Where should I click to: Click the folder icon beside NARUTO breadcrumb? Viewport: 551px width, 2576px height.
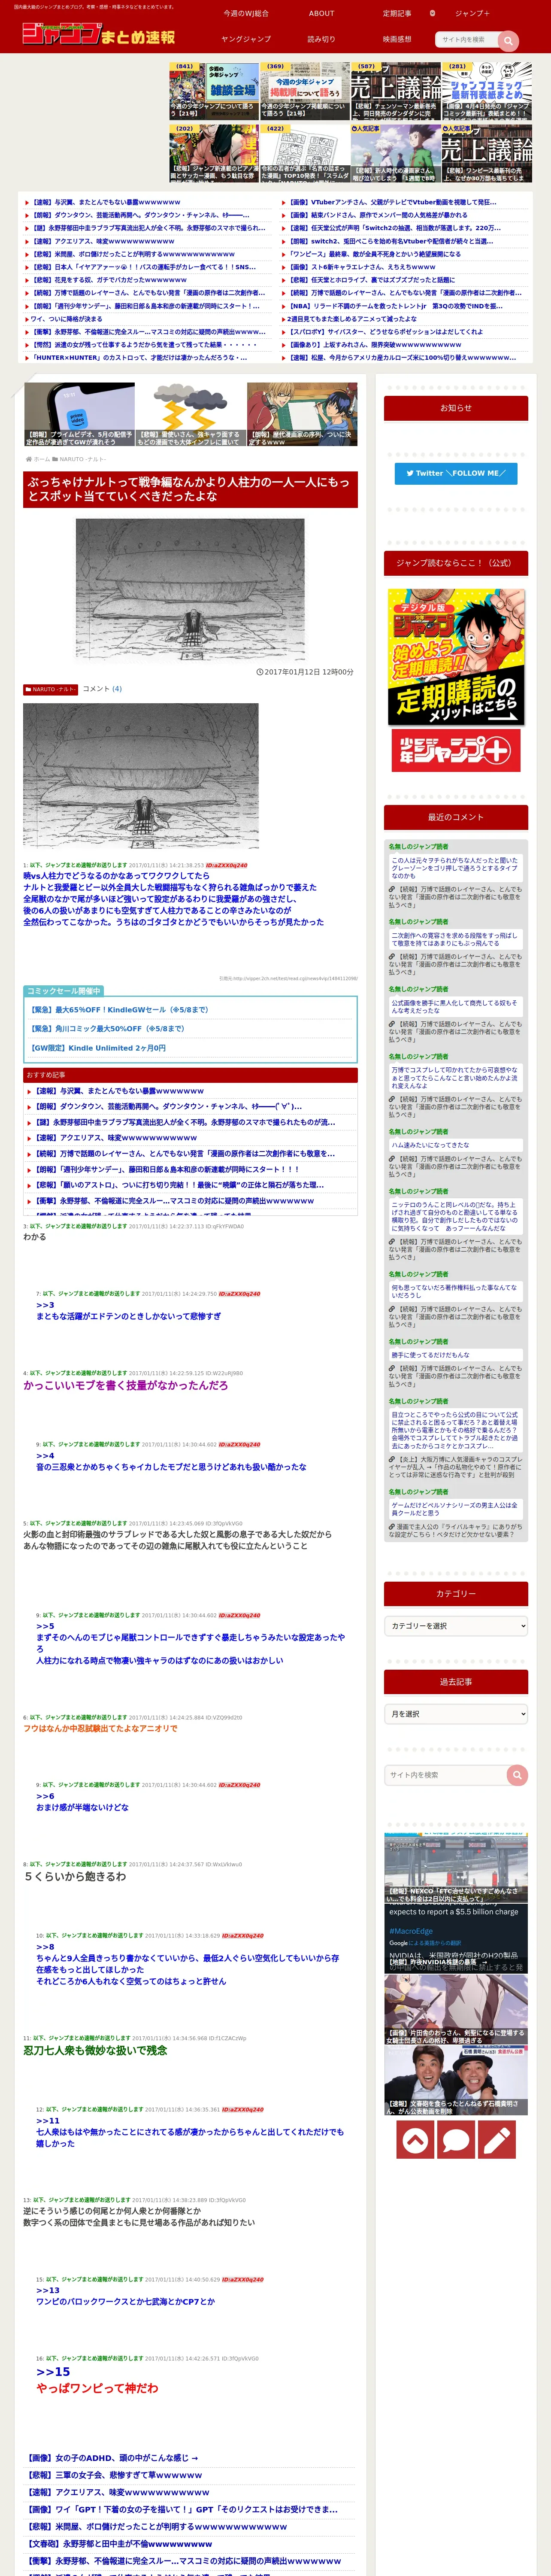(55, 459)
